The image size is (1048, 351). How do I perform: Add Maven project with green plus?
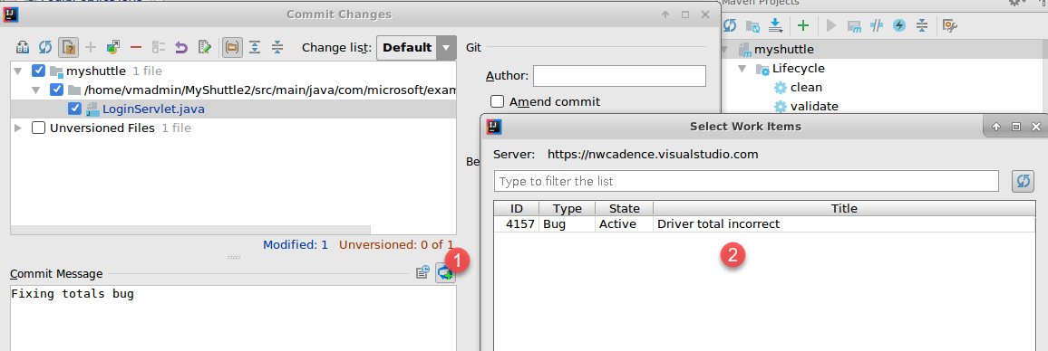coord(802,26)
